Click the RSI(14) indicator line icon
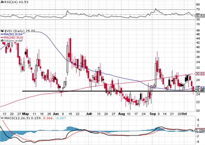205x145 pixels. 2,3
